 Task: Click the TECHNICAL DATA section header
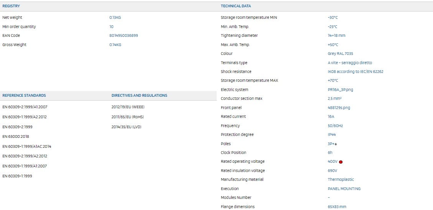(x=236, y=6)
